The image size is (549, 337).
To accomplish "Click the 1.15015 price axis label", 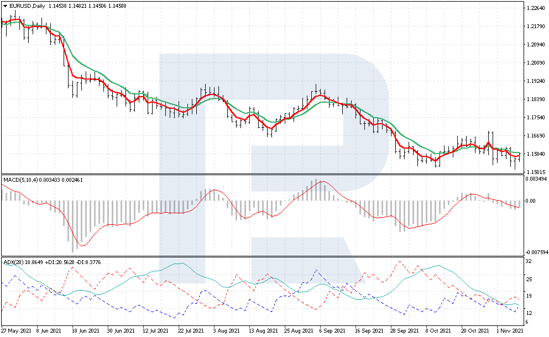I will tap(534, 172).
